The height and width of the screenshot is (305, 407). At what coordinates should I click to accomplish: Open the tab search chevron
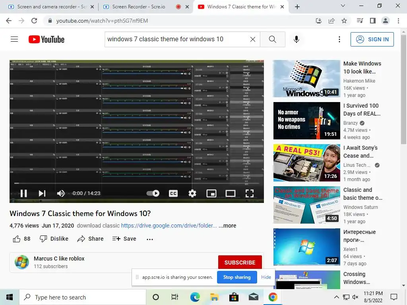(x=343, y=6)
